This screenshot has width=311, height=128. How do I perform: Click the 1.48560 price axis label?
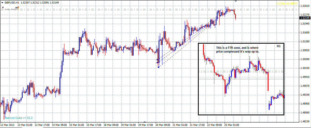305,113
